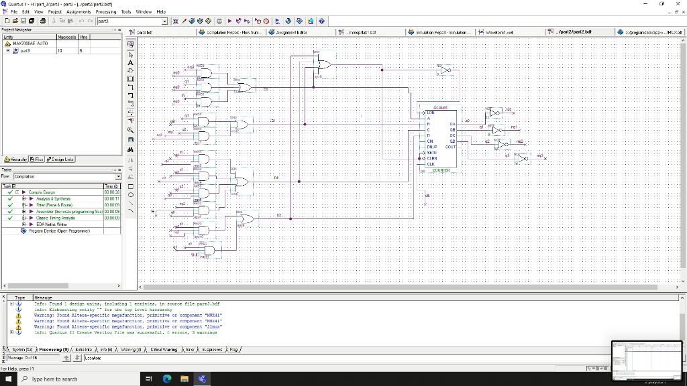The image size is (687, 386).
Task: Click the Undo toolbar icon
Action: (81, 21)
